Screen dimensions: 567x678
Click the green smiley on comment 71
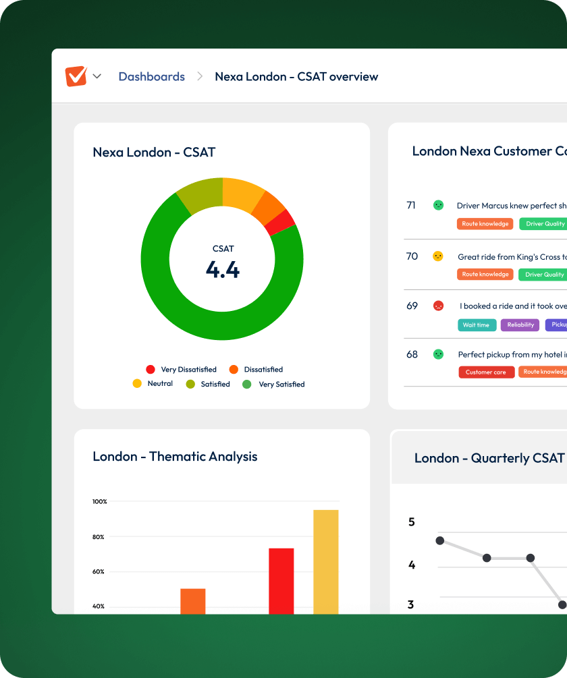[438, 205]
